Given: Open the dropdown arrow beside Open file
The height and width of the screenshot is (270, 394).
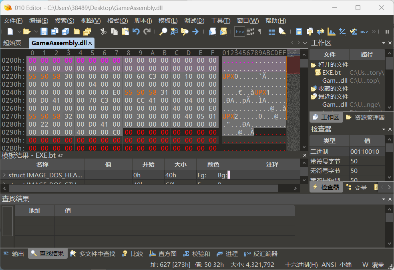Looking at the screenshot, I should 36,32.
